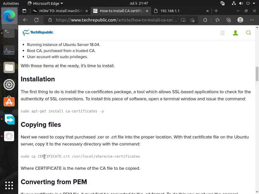Screen dimensions: 259x194
Task: Go back with the browser back arrow
Action: click(x=25, y=20)
